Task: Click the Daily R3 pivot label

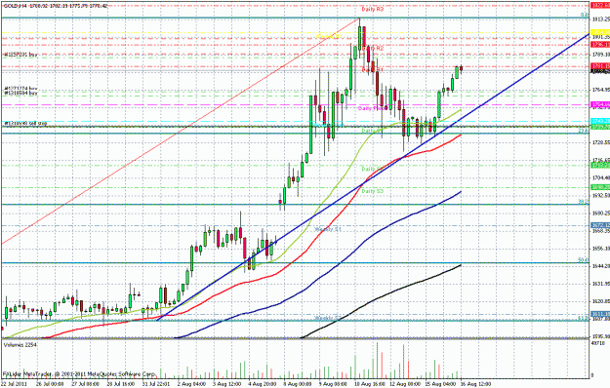Action: (372, 9)
